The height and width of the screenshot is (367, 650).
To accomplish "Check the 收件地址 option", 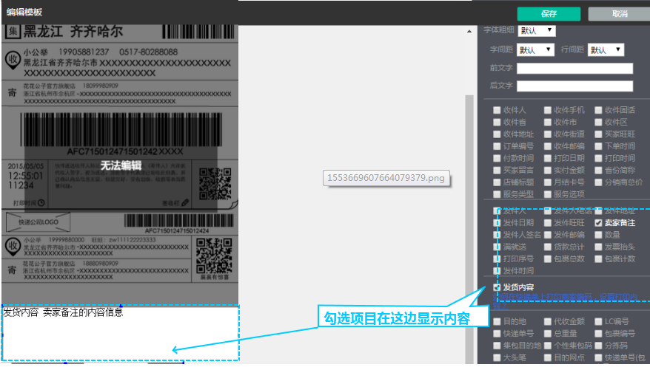I will (497, 134).
